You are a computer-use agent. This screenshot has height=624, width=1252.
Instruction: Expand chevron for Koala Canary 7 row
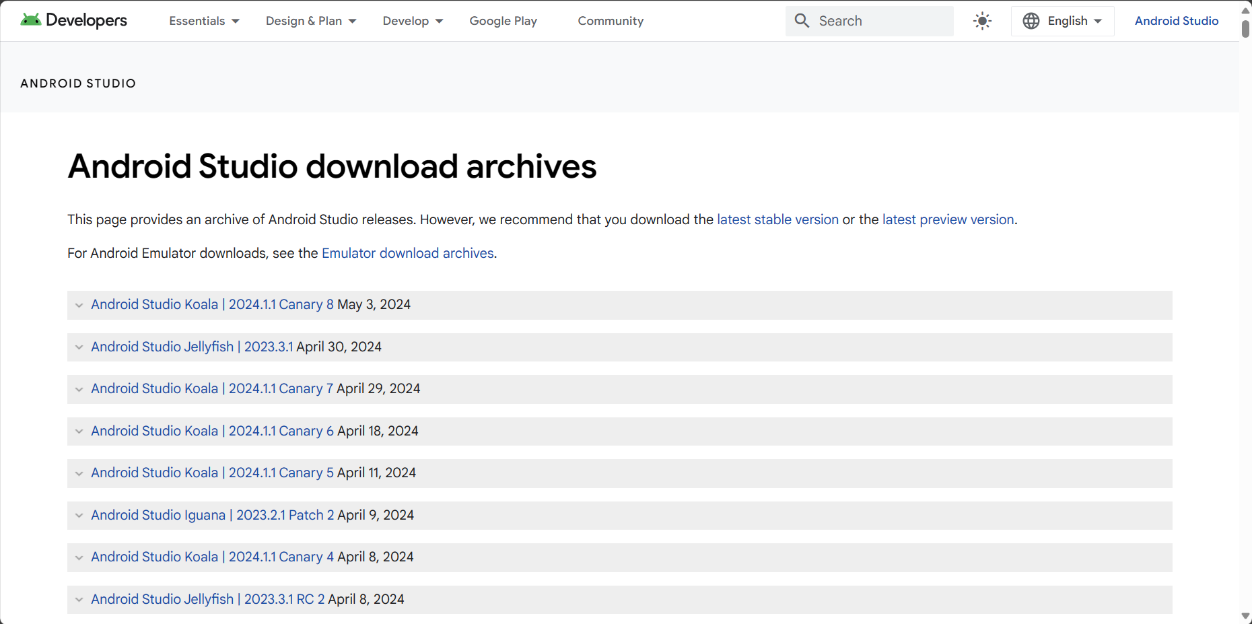pyautogui.click(x=79, y=389)
